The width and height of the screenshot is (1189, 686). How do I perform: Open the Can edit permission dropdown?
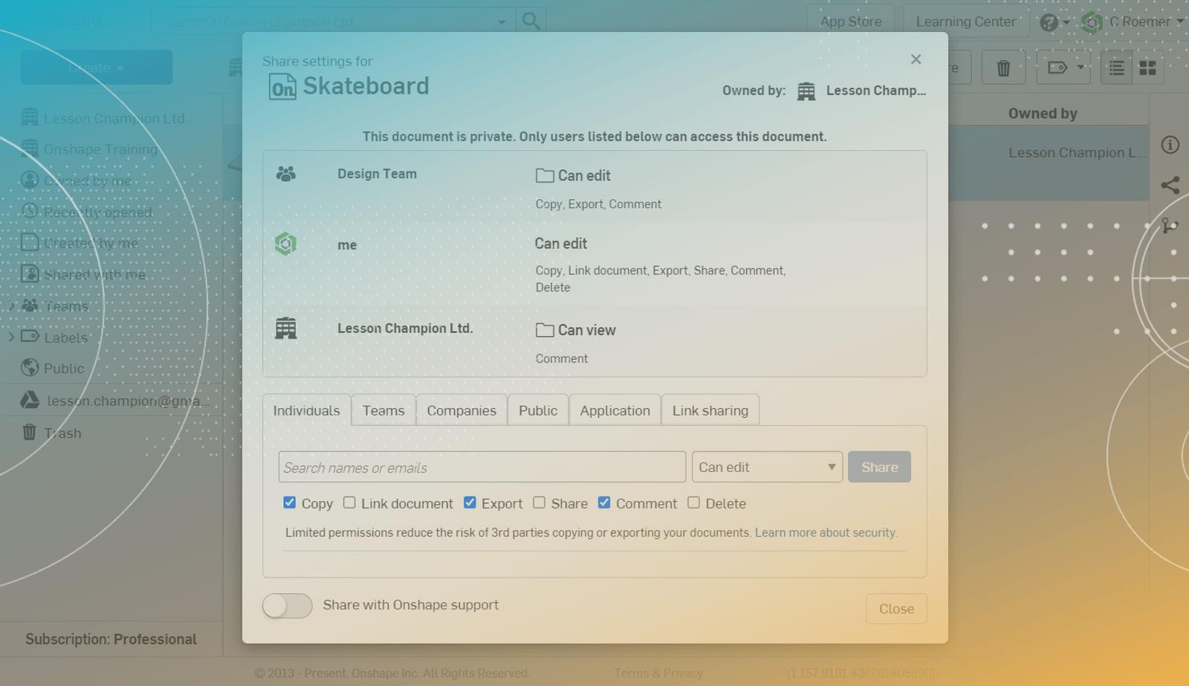(767, 467)
